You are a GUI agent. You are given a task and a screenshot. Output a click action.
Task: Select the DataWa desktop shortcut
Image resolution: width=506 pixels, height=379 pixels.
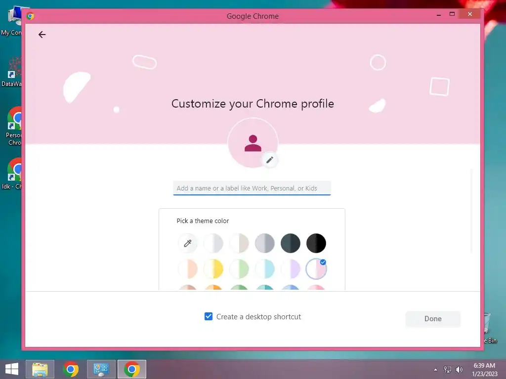[x=11, y=72]
